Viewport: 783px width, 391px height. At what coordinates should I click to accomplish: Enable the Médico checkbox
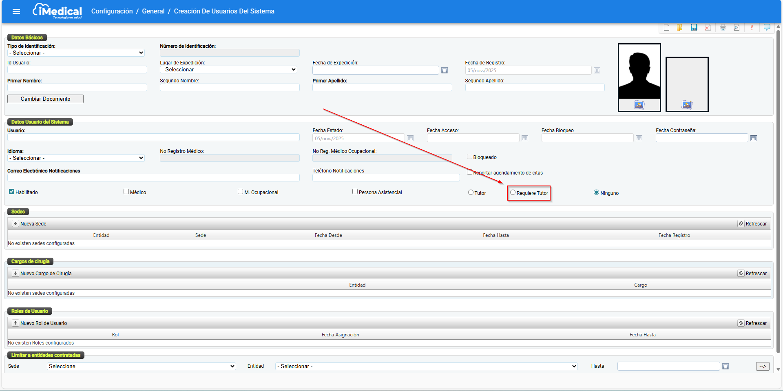[126, 192]
